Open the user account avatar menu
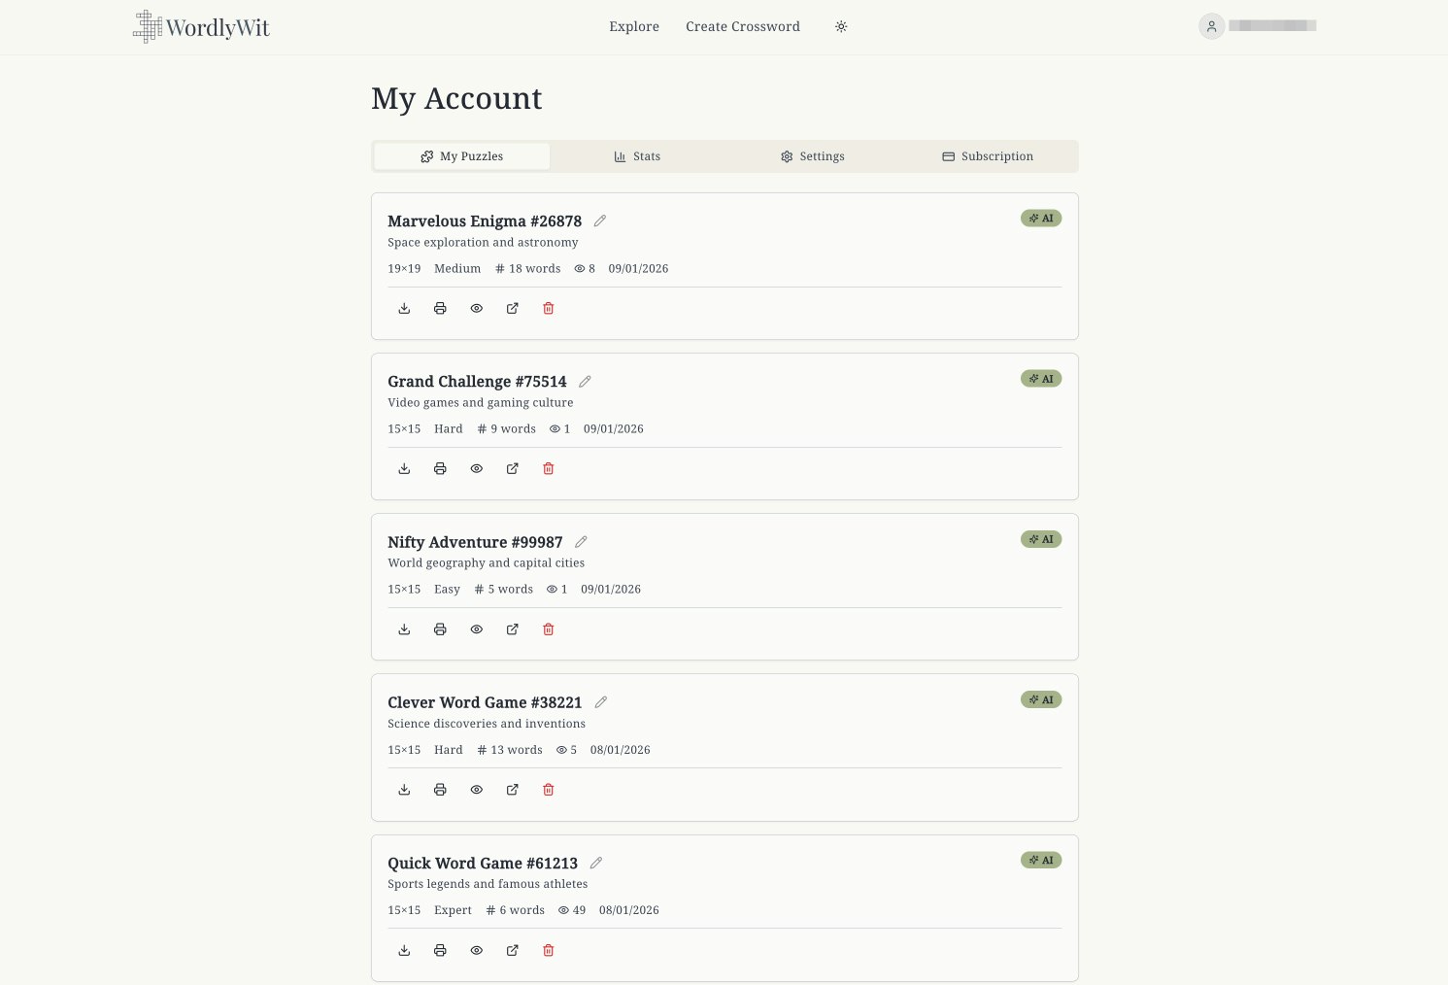This screenshot has height=985, width=1448. [x=1211, y=26]
